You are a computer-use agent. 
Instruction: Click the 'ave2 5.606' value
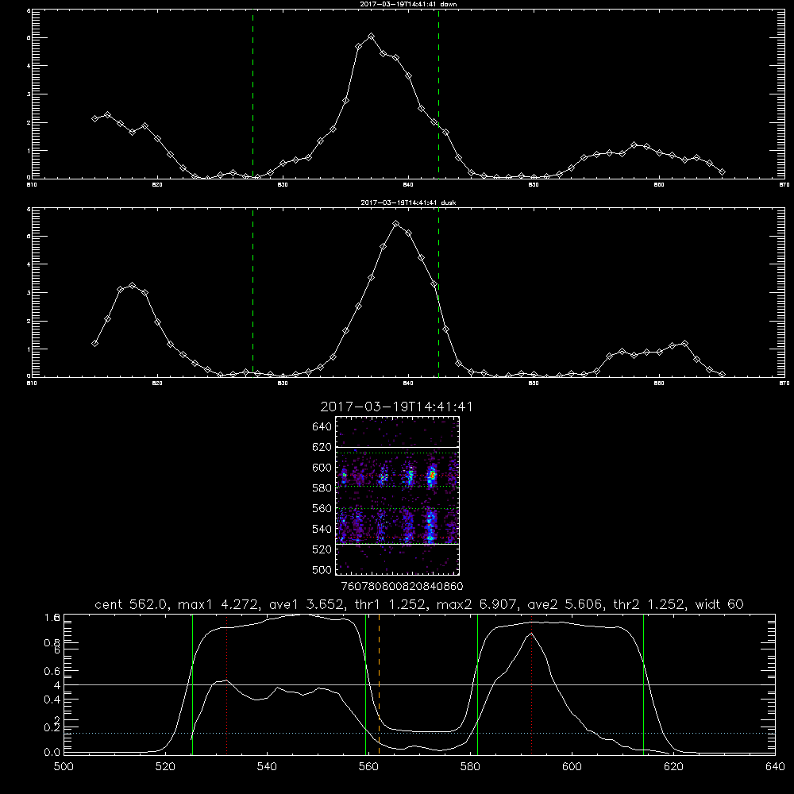point(565,604)
